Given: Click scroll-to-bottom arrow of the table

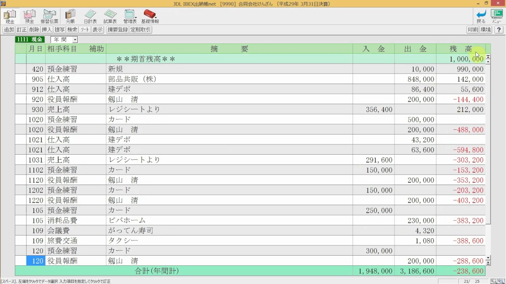Looking at the screenshot, I should [x=488, y=263].
